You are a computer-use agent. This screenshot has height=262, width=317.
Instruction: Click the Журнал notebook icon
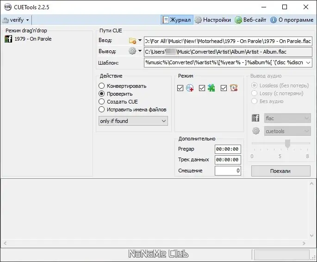pyautogui.click(x=165, y=20)
